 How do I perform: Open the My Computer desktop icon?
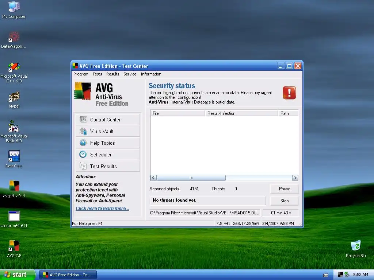coord(14,10)
